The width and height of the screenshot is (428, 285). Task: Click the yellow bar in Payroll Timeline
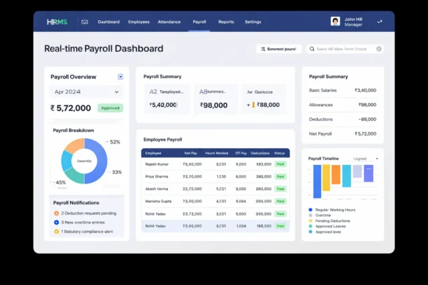tap(326, 178)
